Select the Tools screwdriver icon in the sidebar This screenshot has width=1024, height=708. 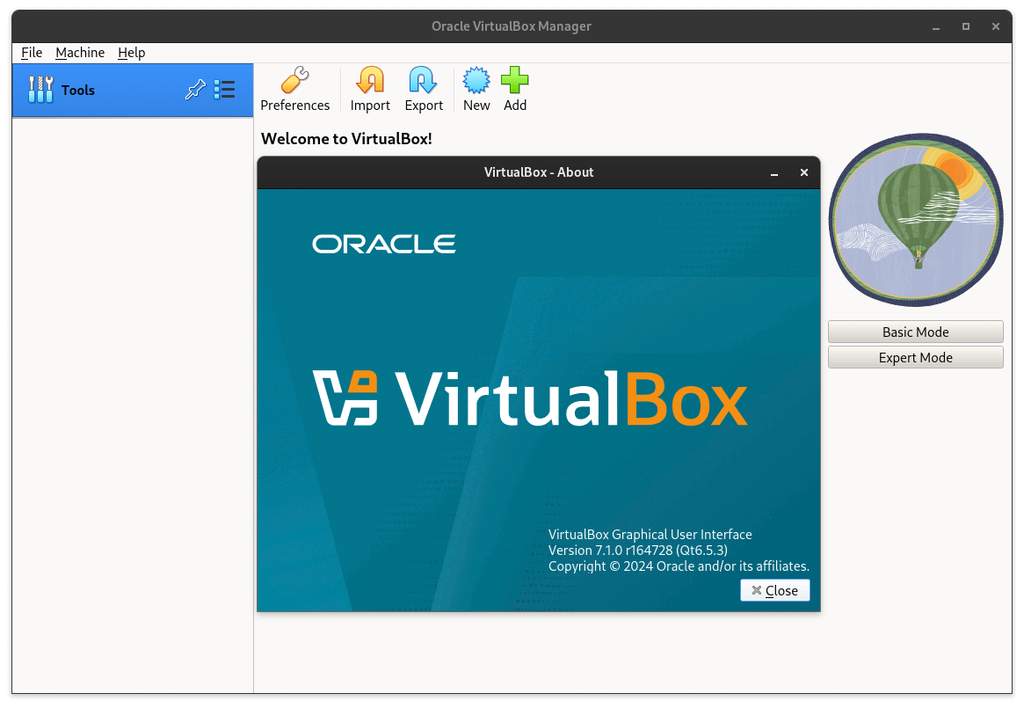40,89
